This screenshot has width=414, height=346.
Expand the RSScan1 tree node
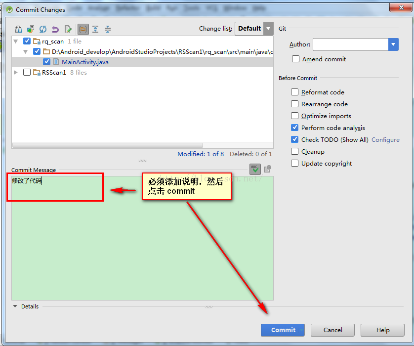[16, 72]
